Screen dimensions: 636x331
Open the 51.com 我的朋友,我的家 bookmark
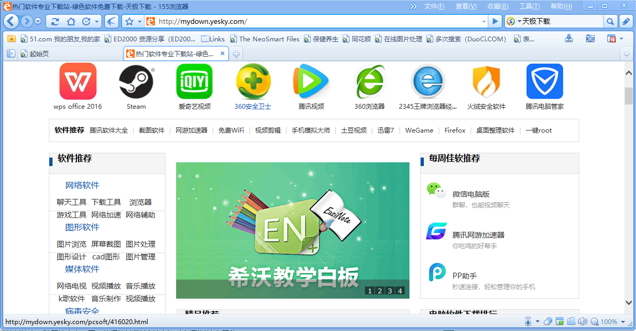[x=60, y=39]
